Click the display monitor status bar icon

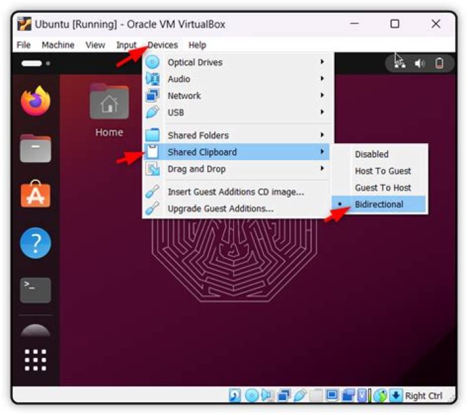[332, 395]
